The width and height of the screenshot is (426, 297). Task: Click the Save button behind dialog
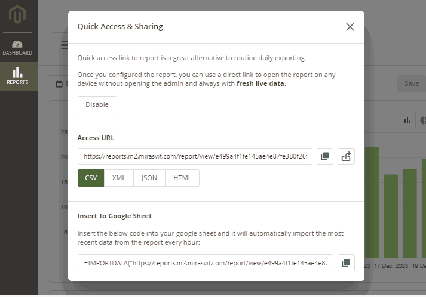pyautogui.click(x=412, y=84)
